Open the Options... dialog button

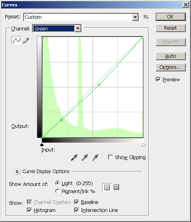[171, 67]
